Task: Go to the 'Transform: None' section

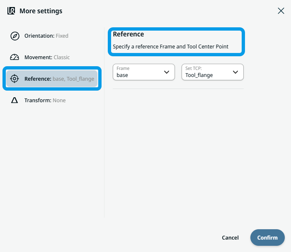Action: pyautogui.click(x=45, y=100)
